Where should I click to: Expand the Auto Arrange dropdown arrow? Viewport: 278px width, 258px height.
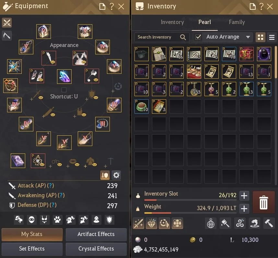[248, 37]
